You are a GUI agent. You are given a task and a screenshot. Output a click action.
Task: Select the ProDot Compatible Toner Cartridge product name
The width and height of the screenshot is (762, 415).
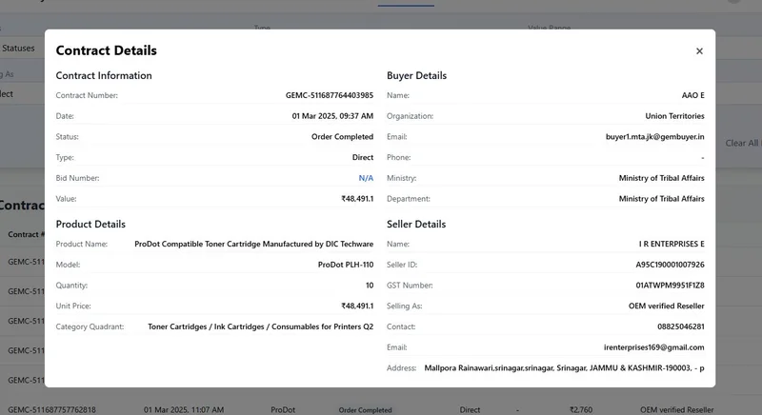point(253,245)
